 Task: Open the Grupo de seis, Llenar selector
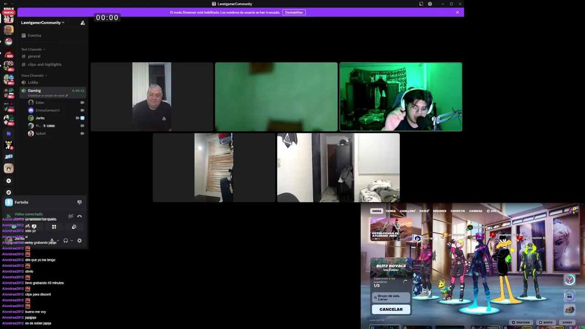coord(391,297)
